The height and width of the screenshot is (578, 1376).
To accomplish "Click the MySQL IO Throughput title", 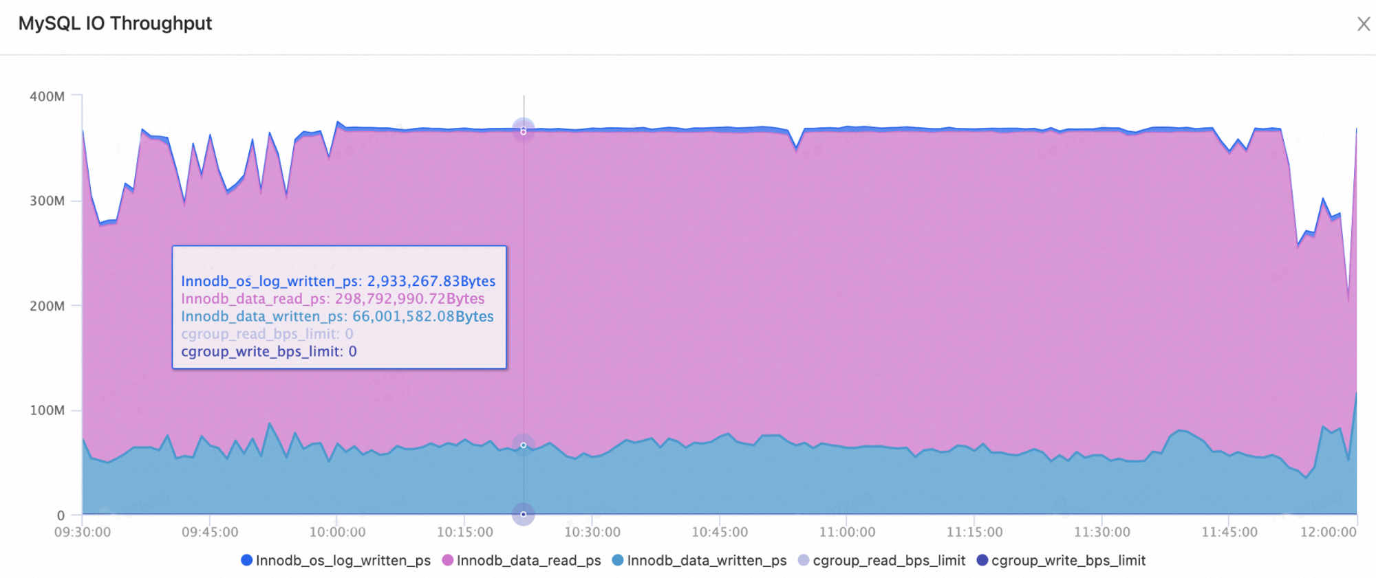I will point(115,23).
